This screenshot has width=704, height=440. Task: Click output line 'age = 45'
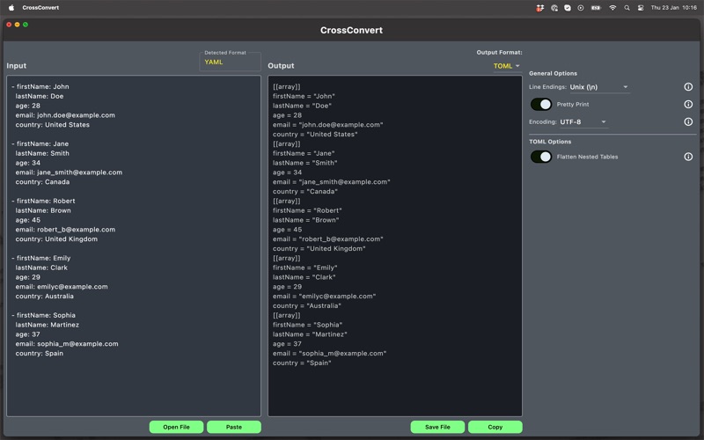(288, 230)
